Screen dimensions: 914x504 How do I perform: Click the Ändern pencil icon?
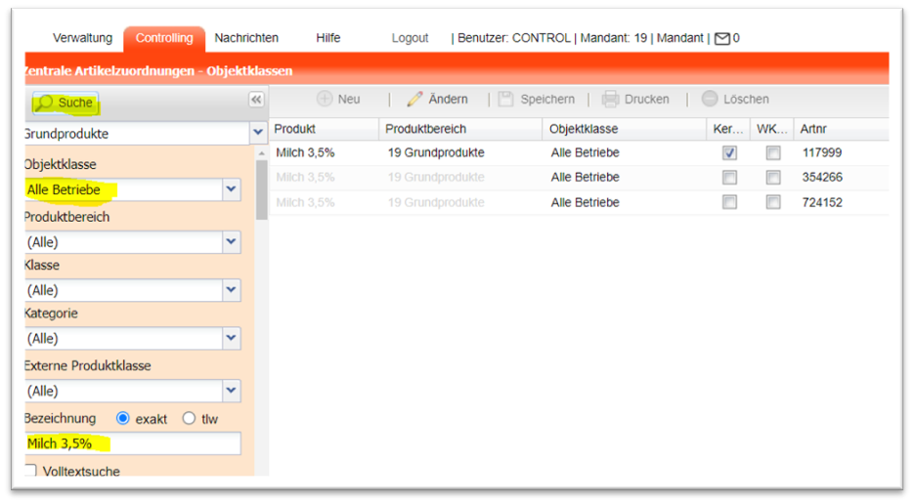[414, 99]
